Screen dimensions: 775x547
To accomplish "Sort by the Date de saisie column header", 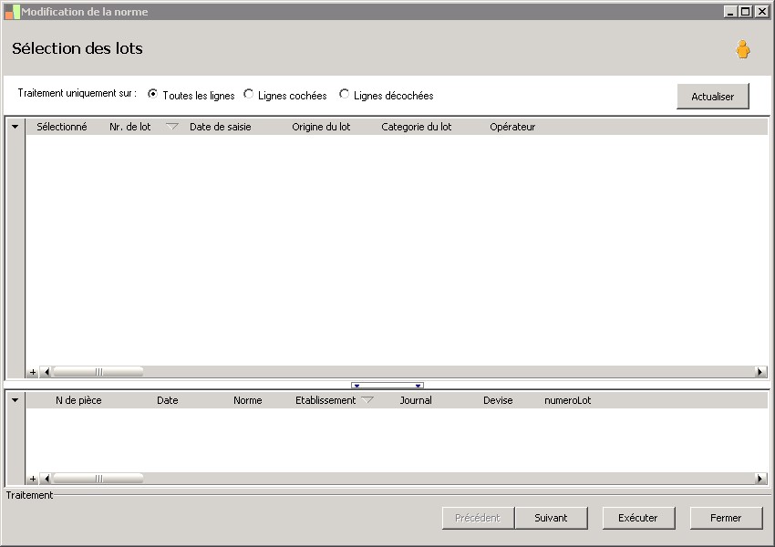I will click(221, 127).
